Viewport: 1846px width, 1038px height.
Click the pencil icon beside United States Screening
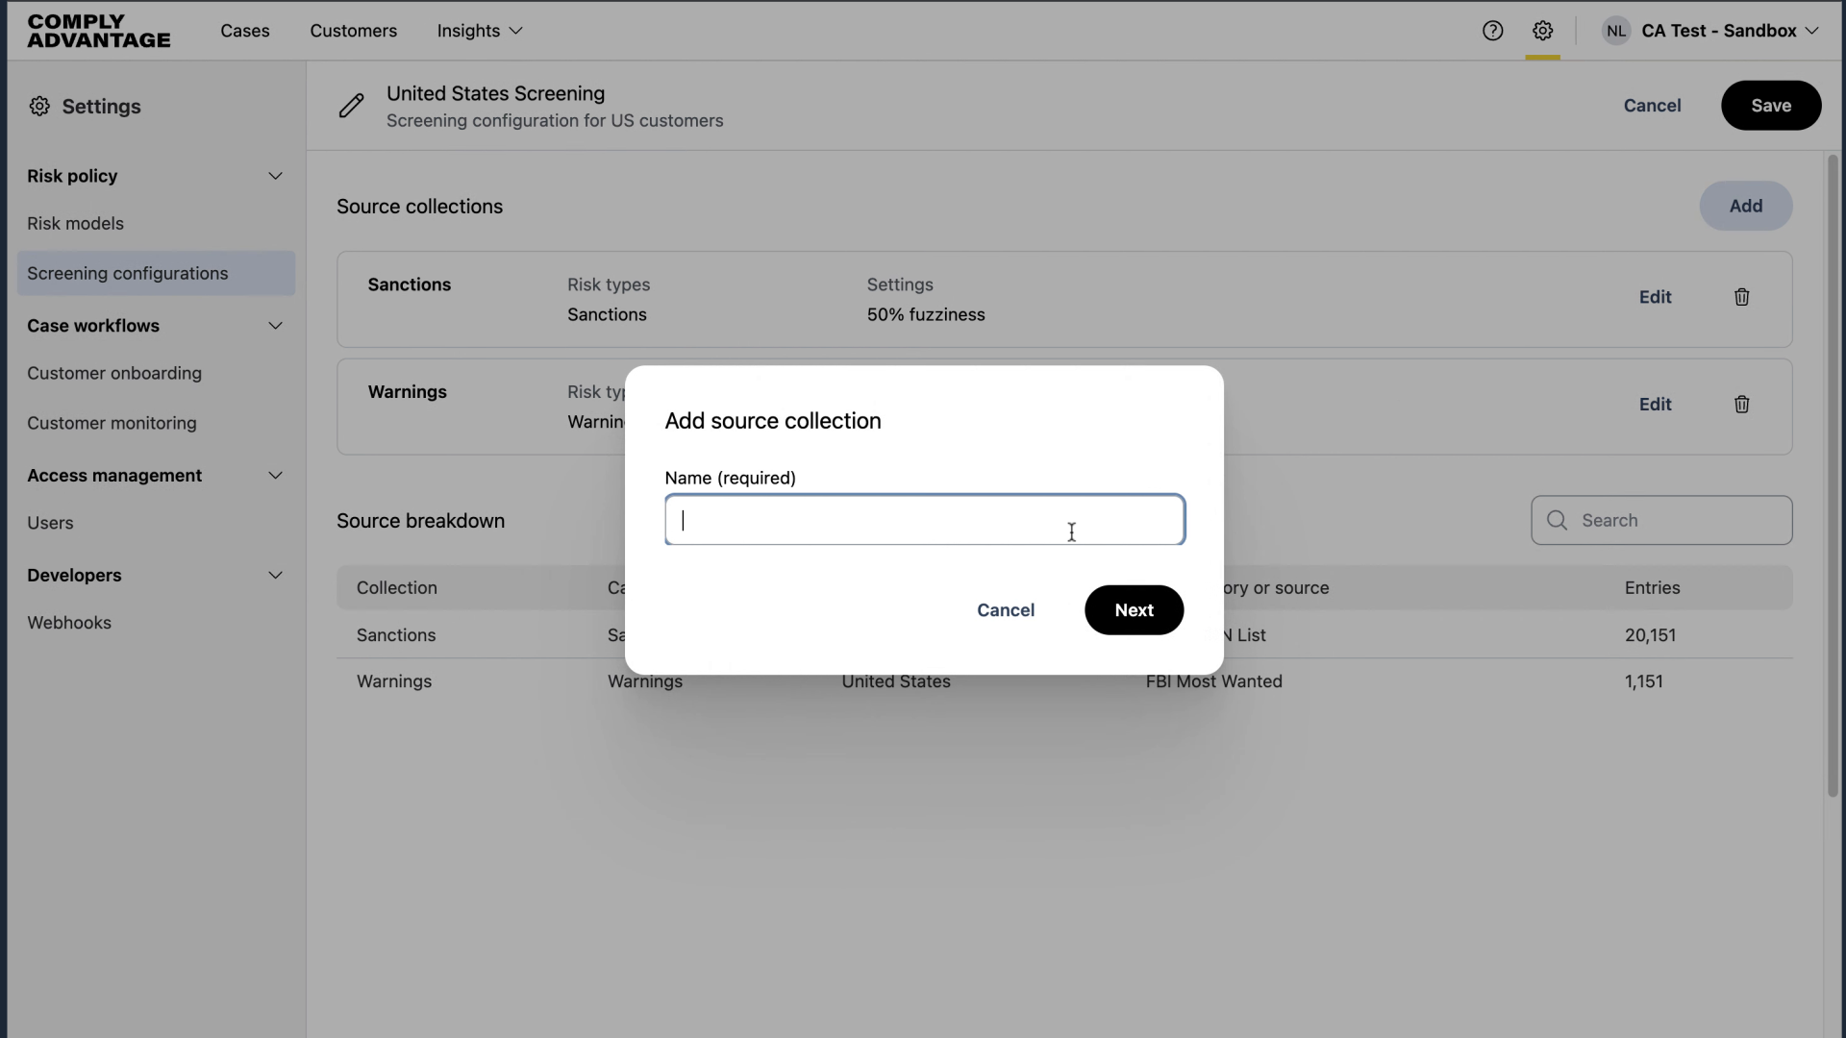click(x=352, y=106)
